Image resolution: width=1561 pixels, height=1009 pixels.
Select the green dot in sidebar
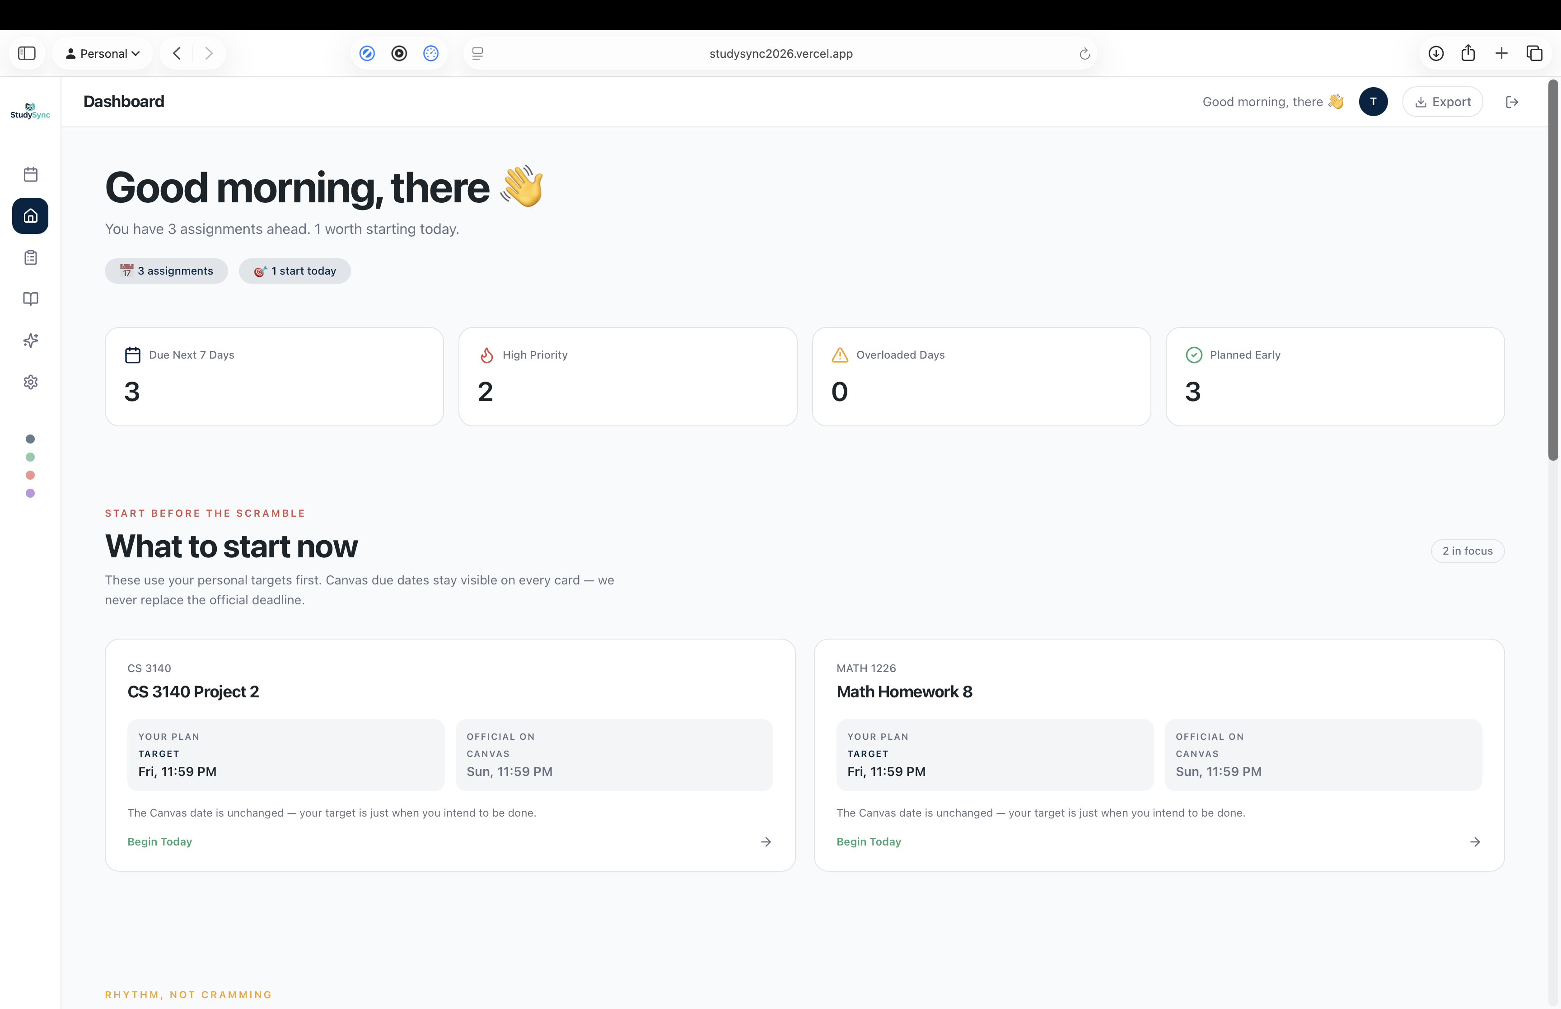30,457
